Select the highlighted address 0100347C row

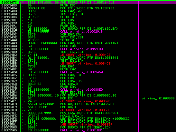(88, 2)
